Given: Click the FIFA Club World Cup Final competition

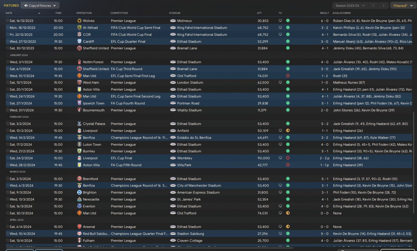Looking at the screenshot, I should coord(131,35).
